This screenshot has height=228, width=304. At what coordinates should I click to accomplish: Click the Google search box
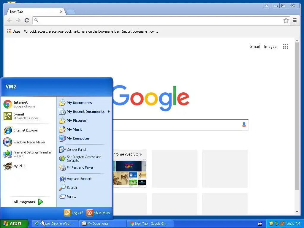pyautogui.click(x=180, y=125)
